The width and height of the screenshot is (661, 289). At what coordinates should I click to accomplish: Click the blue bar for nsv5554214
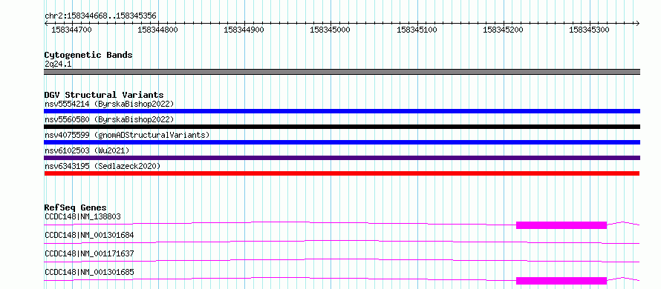click(342, 111)
